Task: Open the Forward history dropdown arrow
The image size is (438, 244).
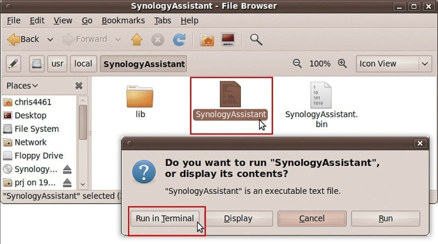Action: pyautogui.click(x=118, y=40)
